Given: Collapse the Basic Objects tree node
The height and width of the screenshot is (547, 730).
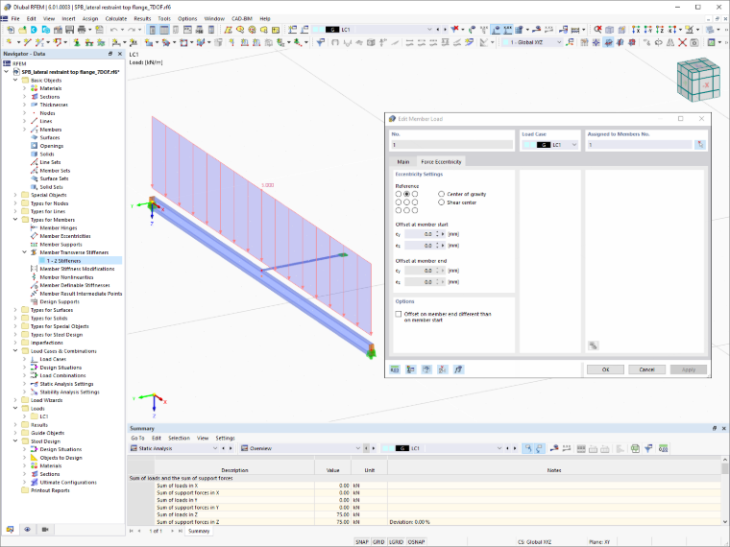Looking at the screenshot, I should point(15,80).
